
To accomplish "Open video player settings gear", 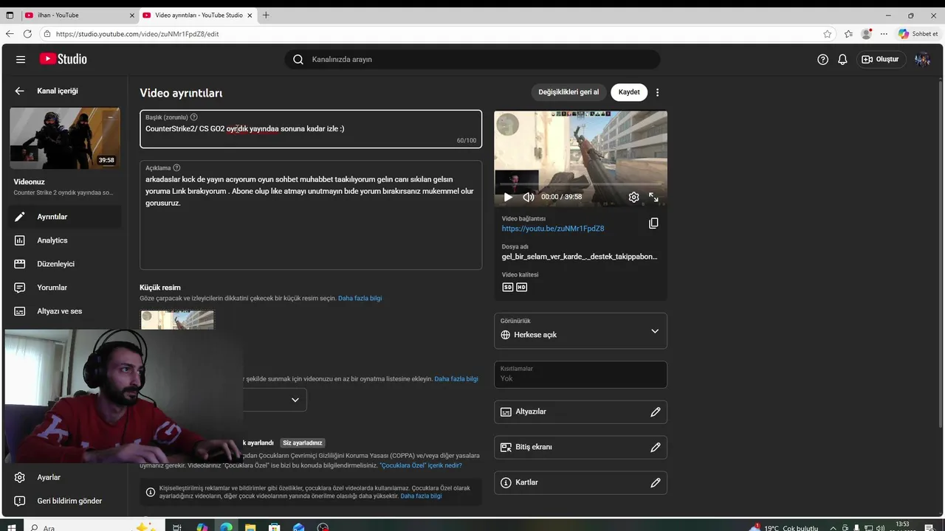I will point(633,197).
